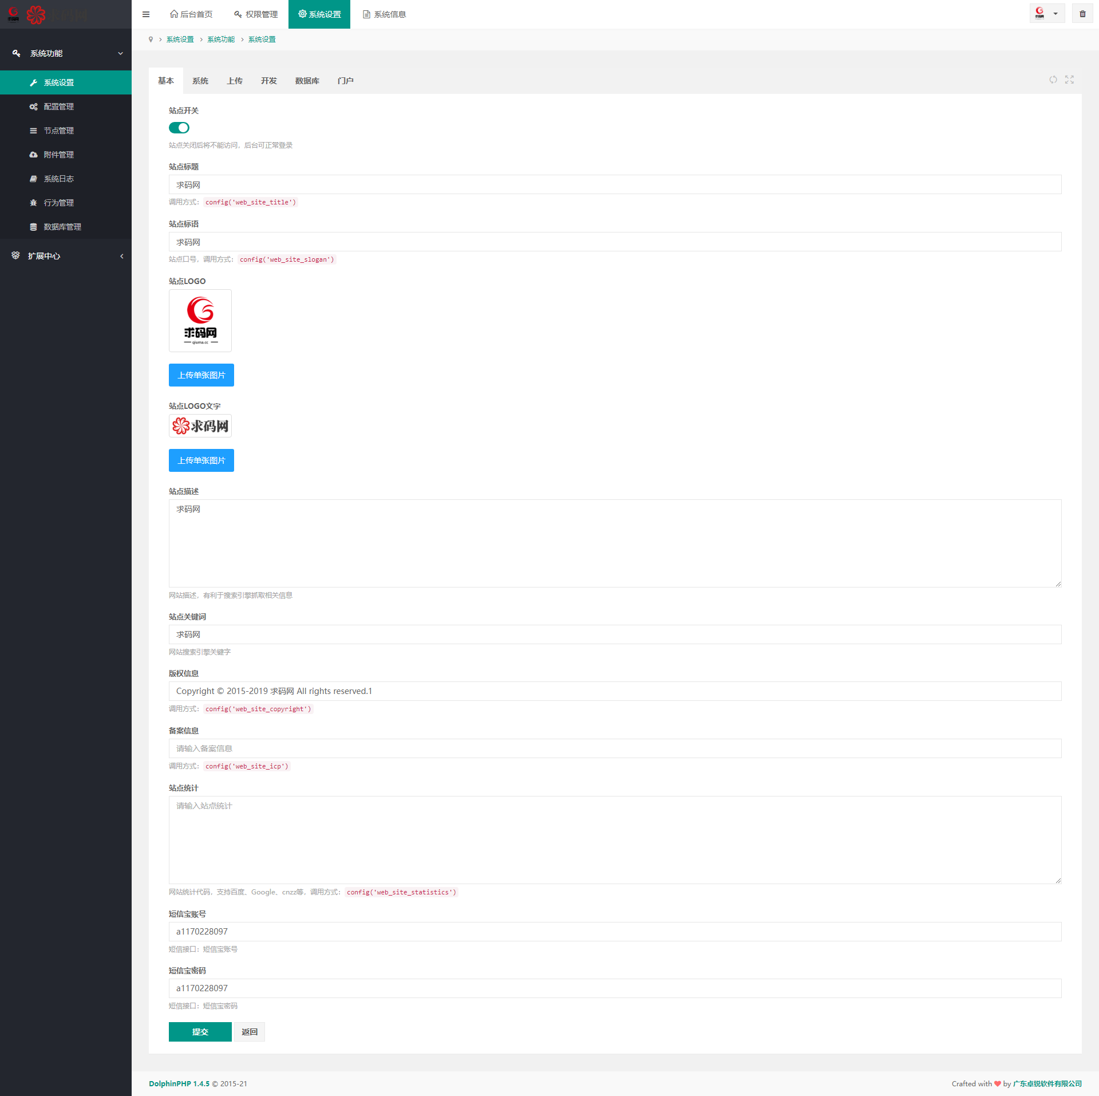Open 行为管理 in the sidebar
The width and height of the screenshot is (1099, 1096).
59,203
